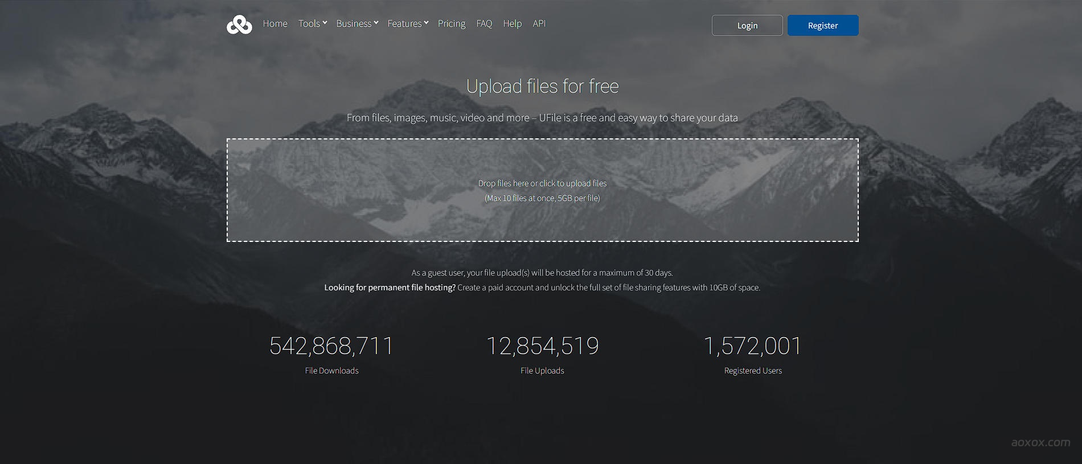Click the 542,868,711 downloads count

[x=331, y=346]
